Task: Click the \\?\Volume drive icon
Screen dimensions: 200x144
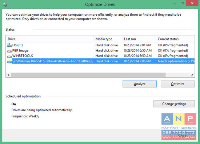Action: (x=9, y=62)
